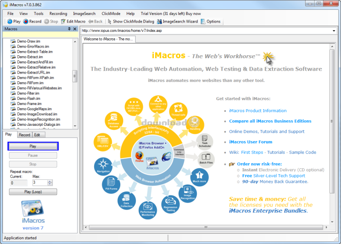The image size is (341, 244).
Task: Click the Connect to any other application circle
Action: [158, 104]
